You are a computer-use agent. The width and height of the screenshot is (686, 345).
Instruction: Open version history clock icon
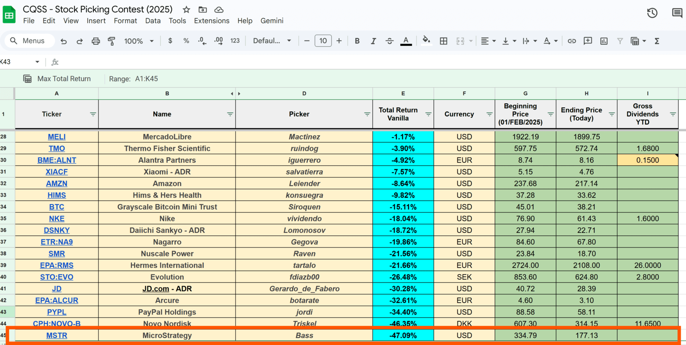(x=652, y=13)
